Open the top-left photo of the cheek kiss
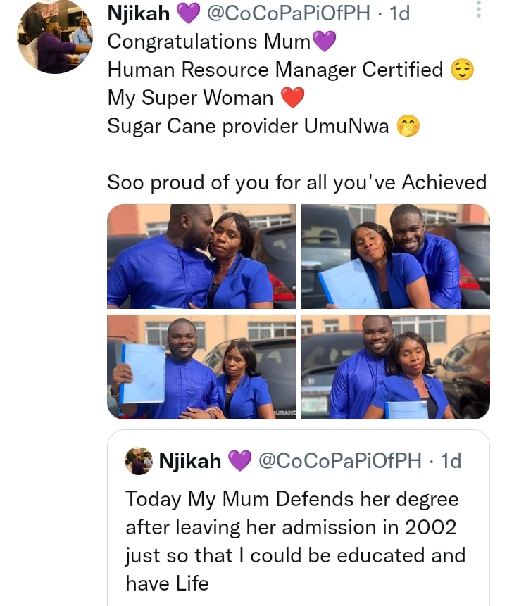Image resolution: width=507 pixels, height=606 pixels. 201,256
